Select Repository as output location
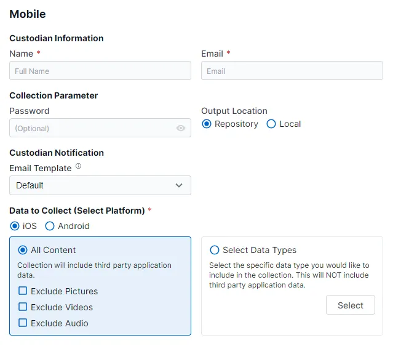 point(207,124)
